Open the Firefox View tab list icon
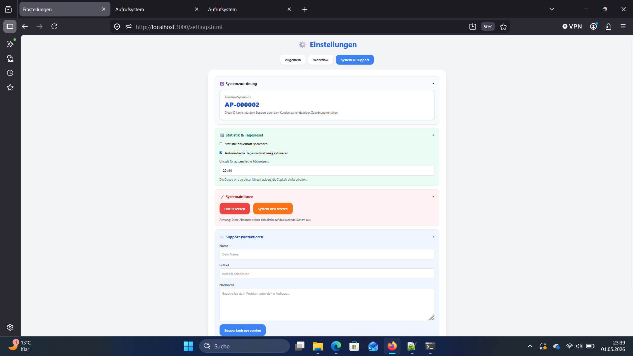Screen dimensions: 633x356 [x=8, y=9]
